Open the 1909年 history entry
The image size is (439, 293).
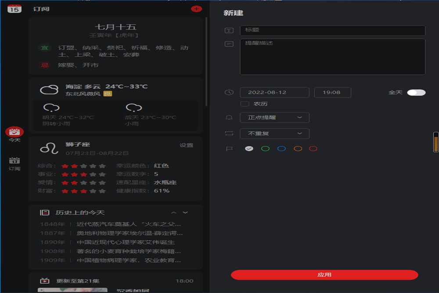pyautogui.click(x=111, y=260)
